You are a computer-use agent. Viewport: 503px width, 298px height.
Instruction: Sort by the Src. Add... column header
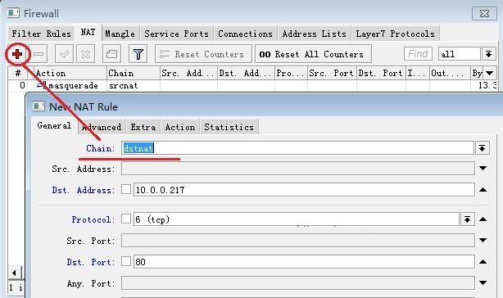pyautogui.click(x=188, y=73)
